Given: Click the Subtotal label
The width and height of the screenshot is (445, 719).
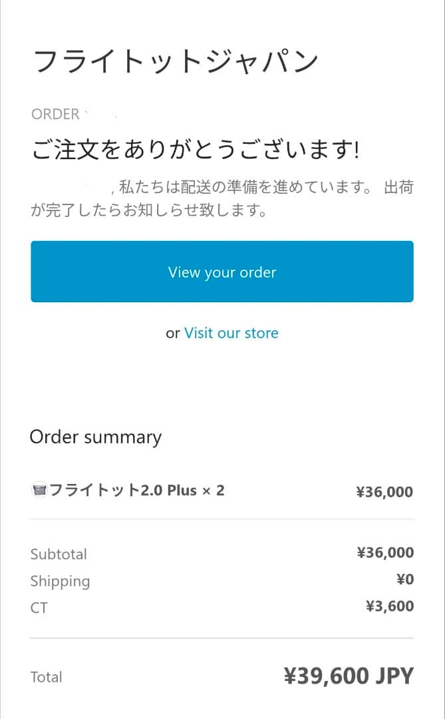Looking at the screenshot, I should 59,554.
